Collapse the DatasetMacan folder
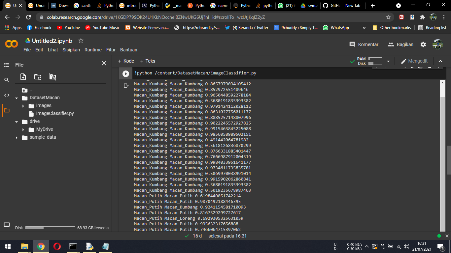 17,98
